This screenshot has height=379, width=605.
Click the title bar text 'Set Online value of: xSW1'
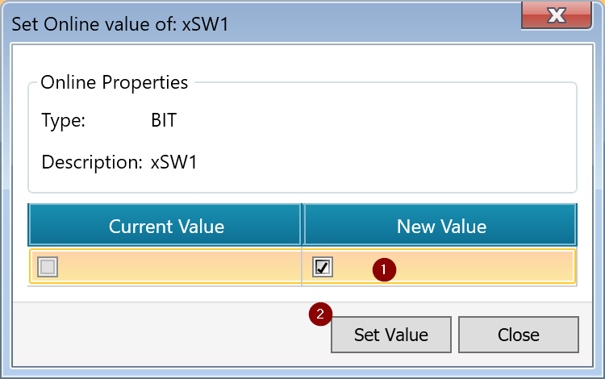pos(119,23)
